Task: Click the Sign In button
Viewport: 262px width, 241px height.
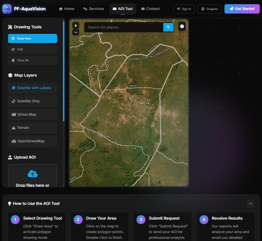Action: point(184,9)
